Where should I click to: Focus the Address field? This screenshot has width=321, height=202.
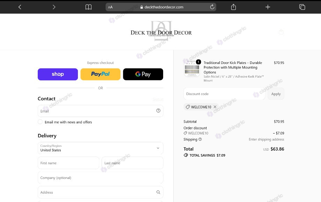[100, 192]
